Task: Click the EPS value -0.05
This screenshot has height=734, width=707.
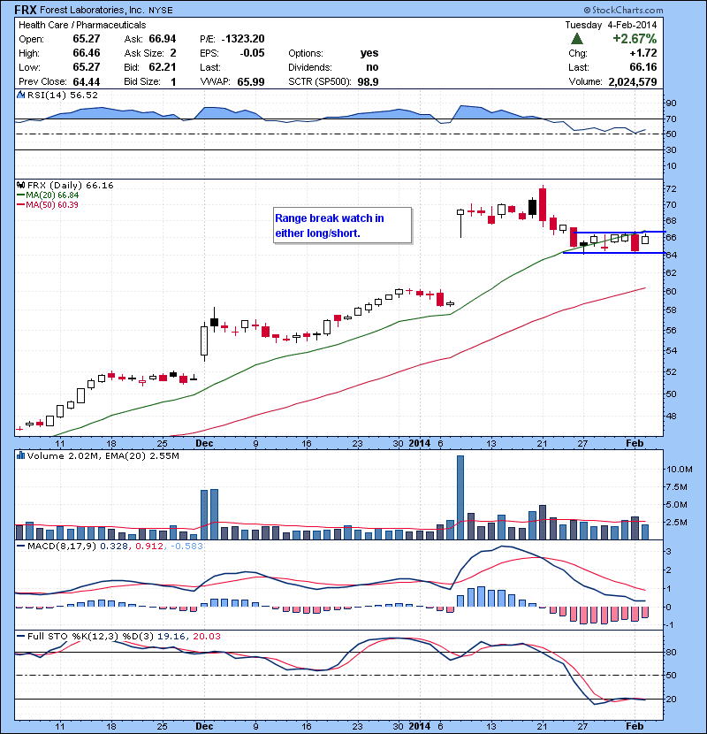Action: [x=252, y=53]
